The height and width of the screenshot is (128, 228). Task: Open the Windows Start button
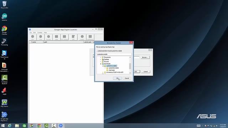coord(3,126)
